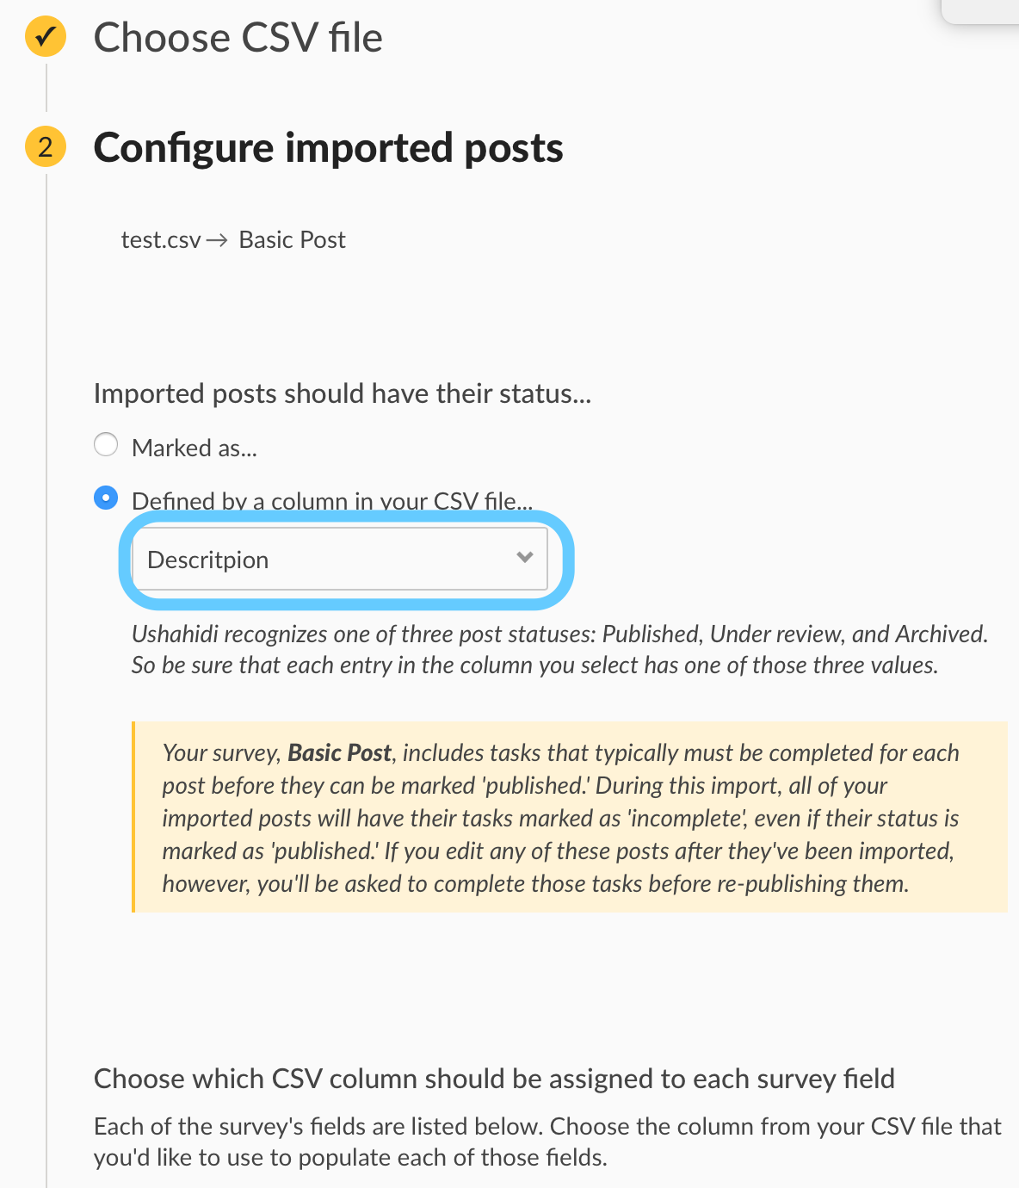This screenshot has height=1188, width=1019.
Task: Click the number 2 step badge
Action: tap(46, 145)
